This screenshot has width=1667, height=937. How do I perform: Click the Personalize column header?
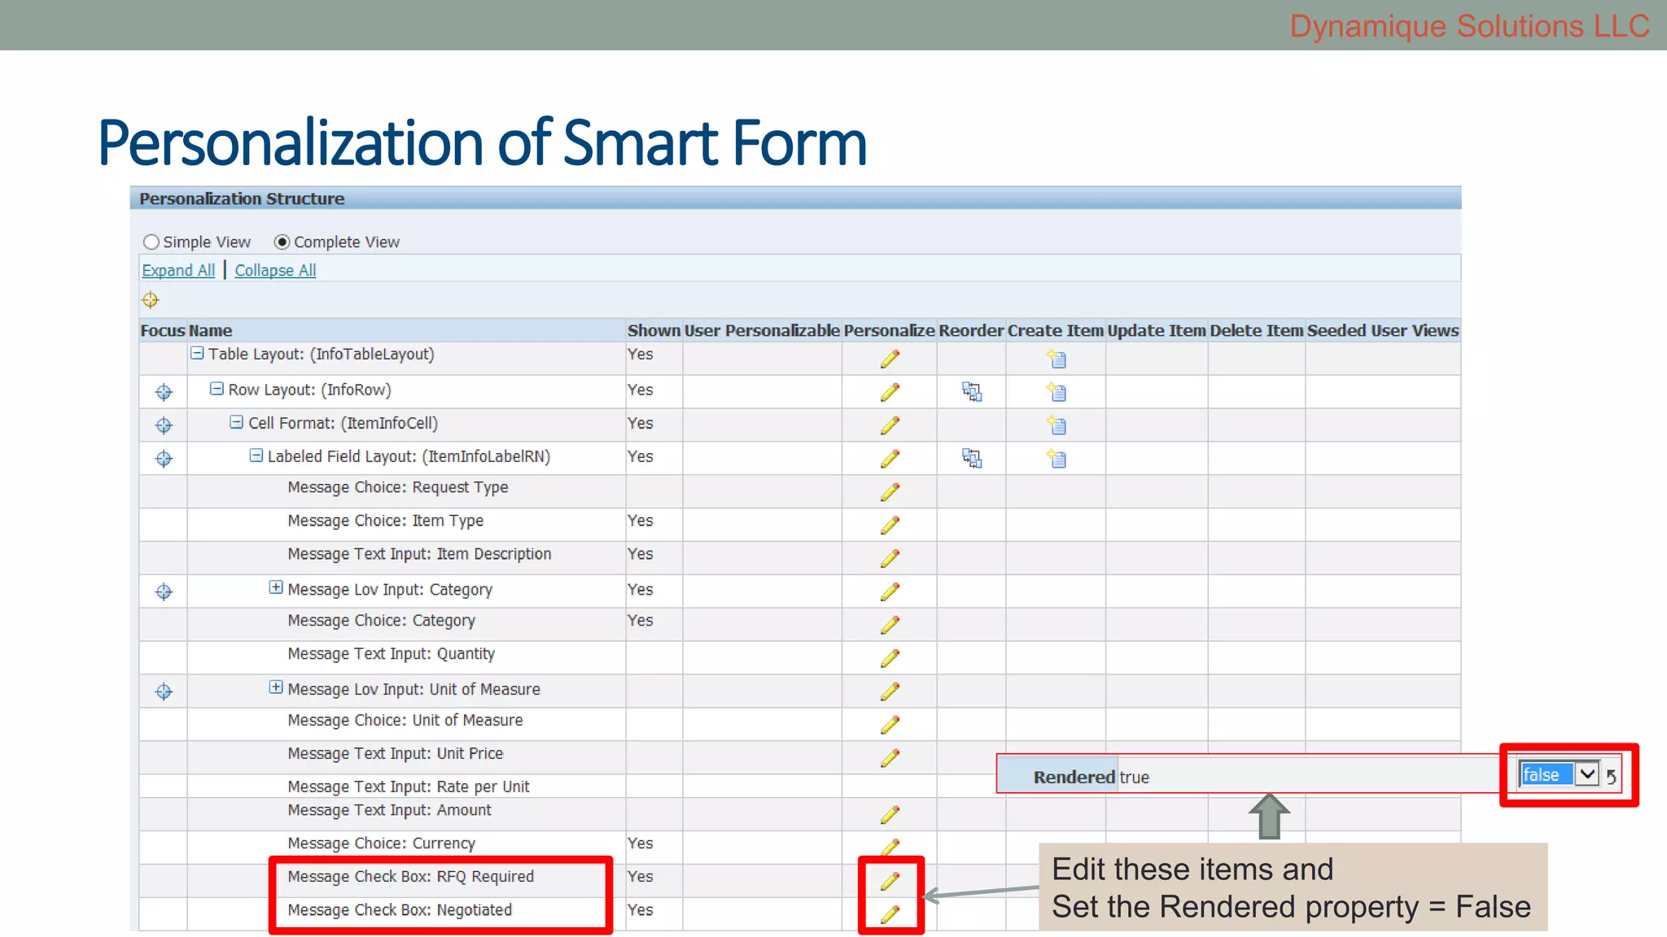click(889, 330)
